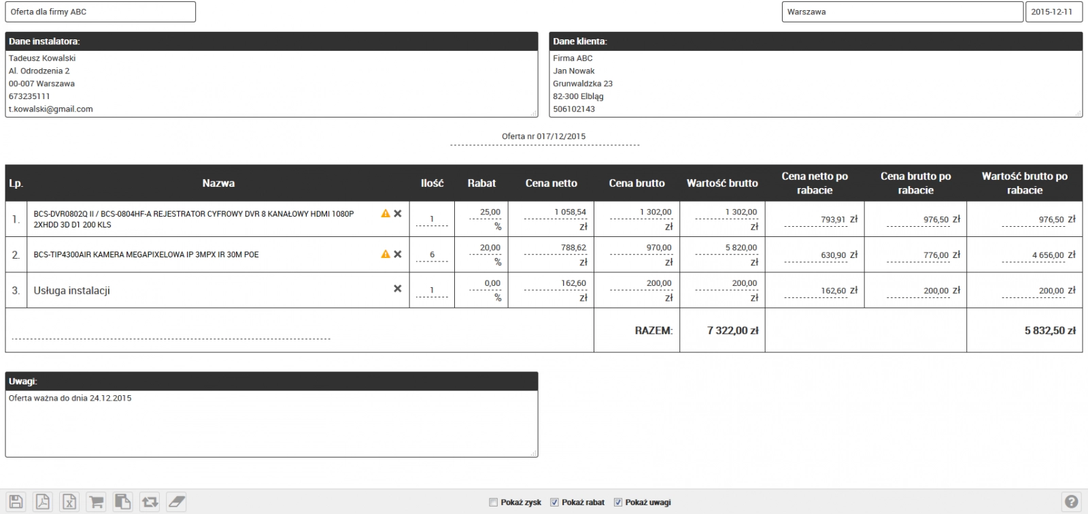This screenshot has height=514, width=1088.
Task: Edit gross price 970,00
Action: click(641, 248)
